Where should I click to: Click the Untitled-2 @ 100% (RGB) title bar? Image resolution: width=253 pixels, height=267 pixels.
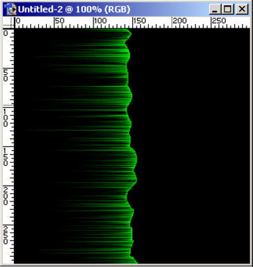126,9
